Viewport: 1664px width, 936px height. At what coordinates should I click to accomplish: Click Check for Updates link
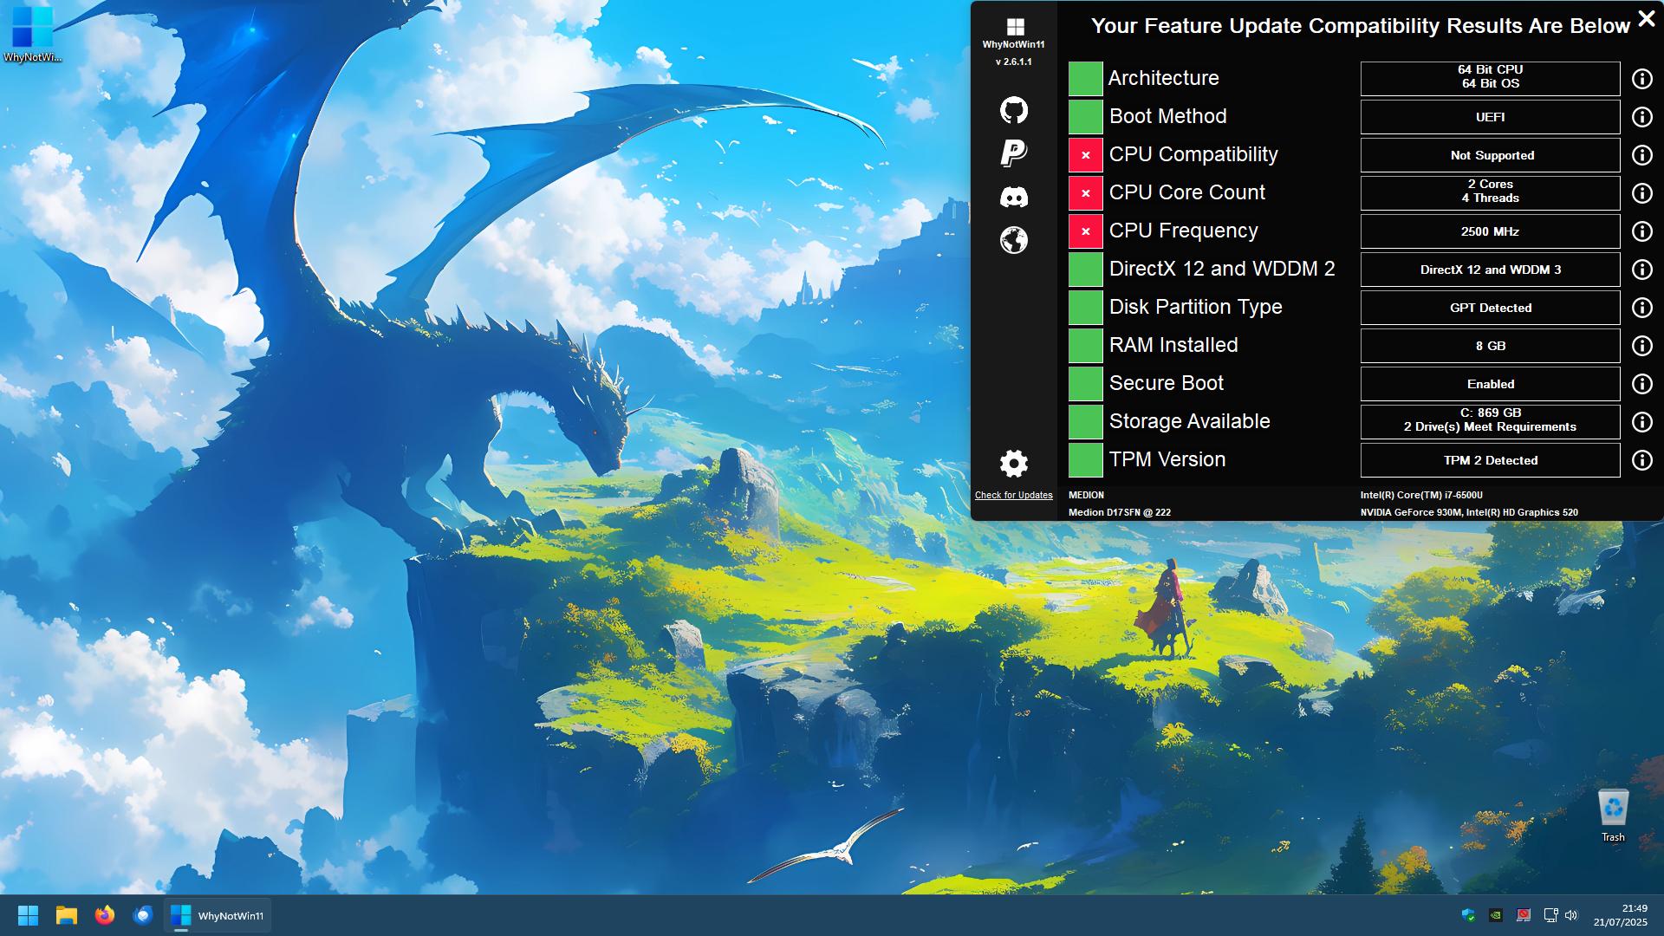[1013, 495]
